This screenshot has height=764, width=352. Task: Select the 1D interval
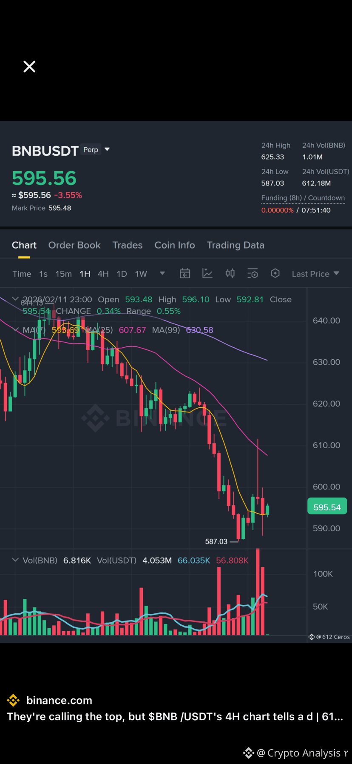122,274
